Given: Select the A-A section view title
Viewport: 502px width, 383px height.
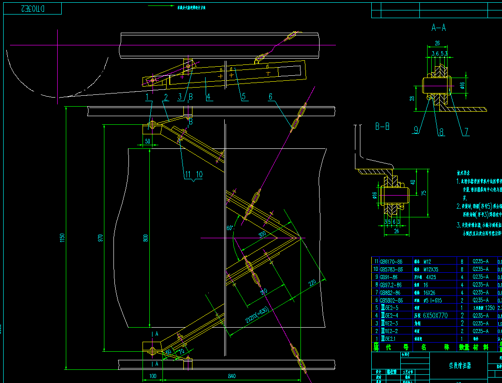Looking at the screenshot, I should coord(438,28).
